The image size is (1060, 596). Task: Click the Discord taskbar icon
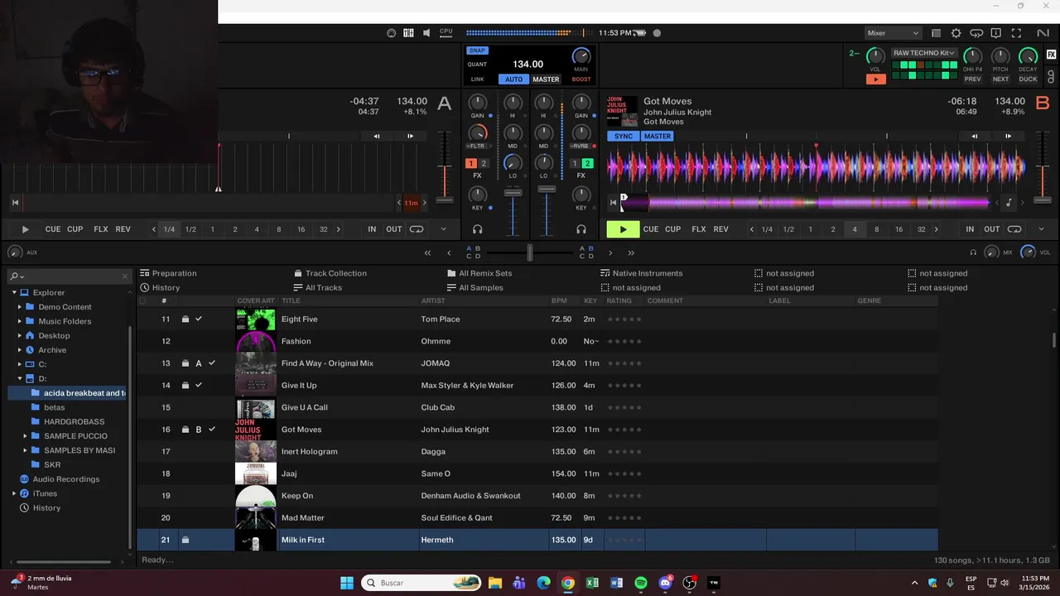tap(665, 583)
